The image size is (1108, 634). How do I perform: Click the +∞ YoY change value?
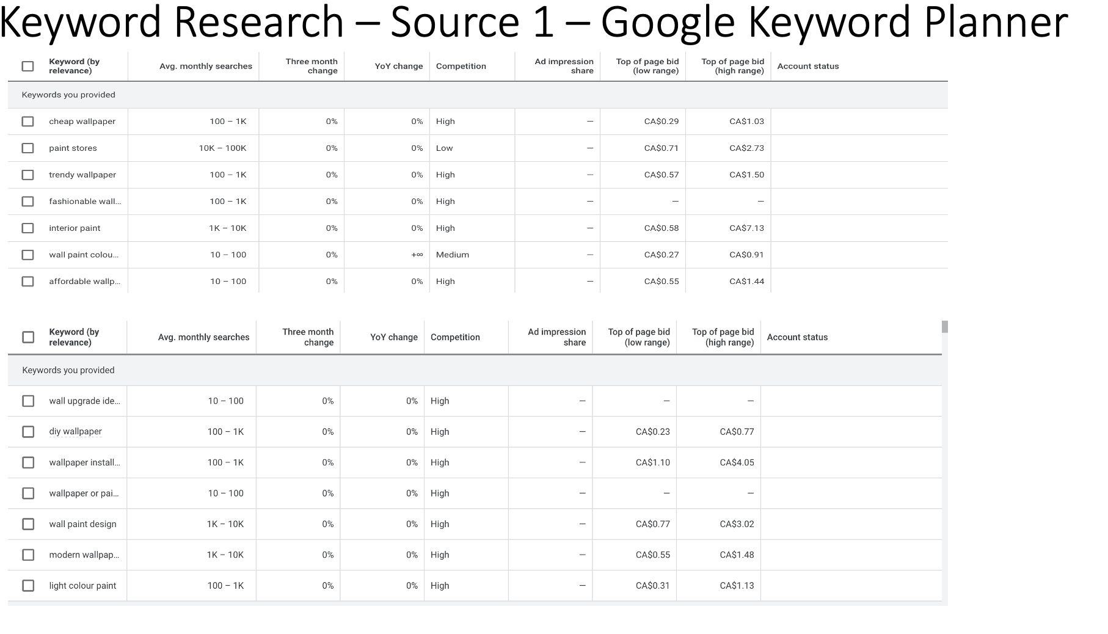(x=417, y=255)
